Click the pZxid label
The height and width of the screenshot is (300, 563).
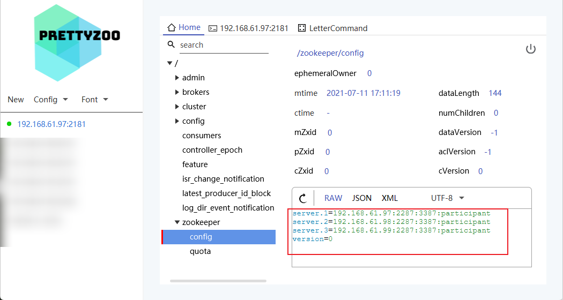click(304, 152)
